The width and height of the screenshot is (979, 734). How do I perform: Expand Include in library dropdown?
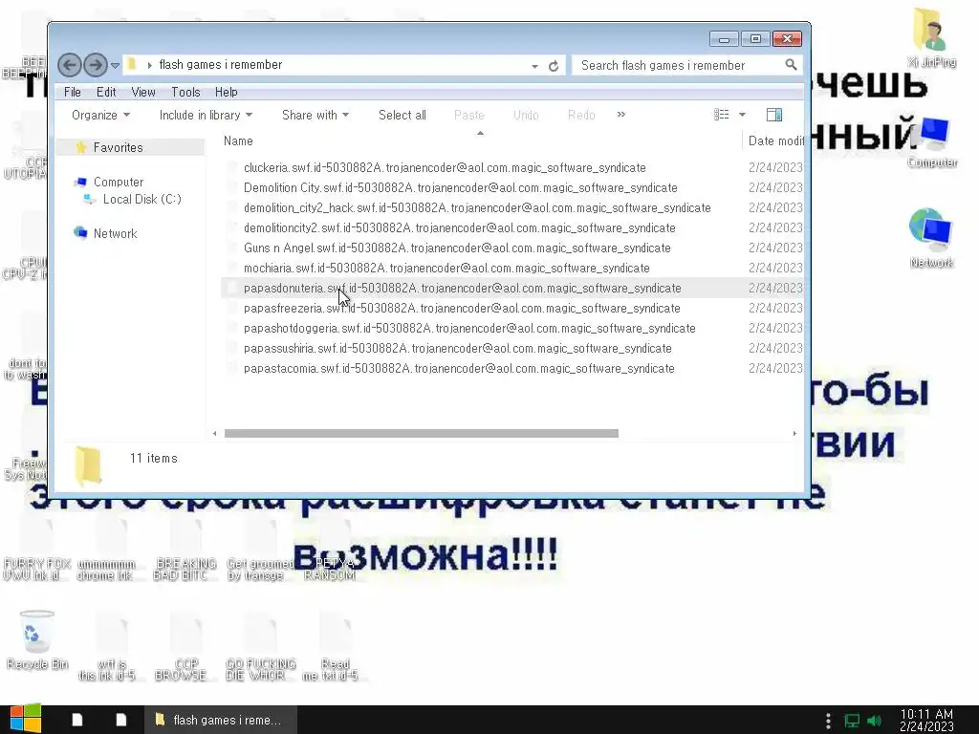[206, 115]
